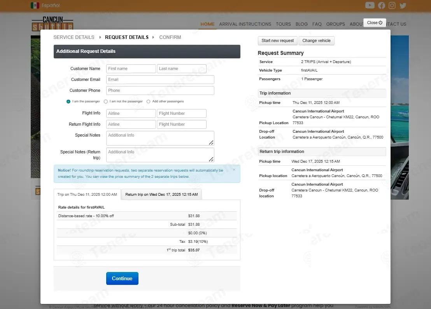The width and height of the screenshot is (431, 309).
Task: Open the Facebook social icon
Action: click(x=381, y=5)
